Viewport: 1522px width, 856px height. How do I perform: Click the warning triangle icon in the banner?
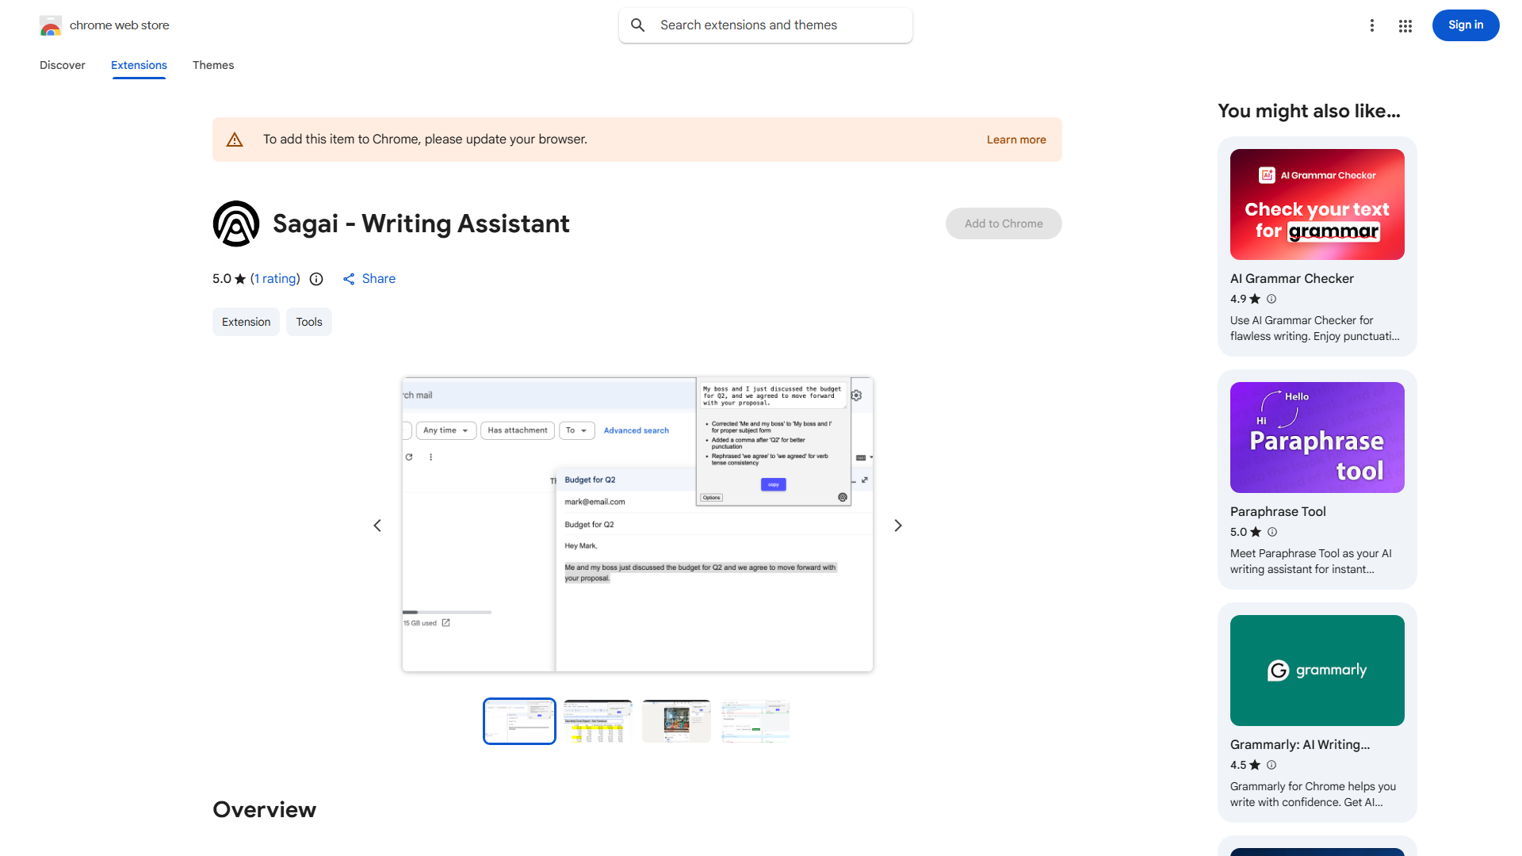click(235, 139)
